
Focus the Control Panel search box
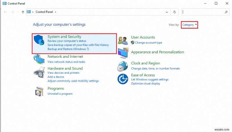(203, 12)
